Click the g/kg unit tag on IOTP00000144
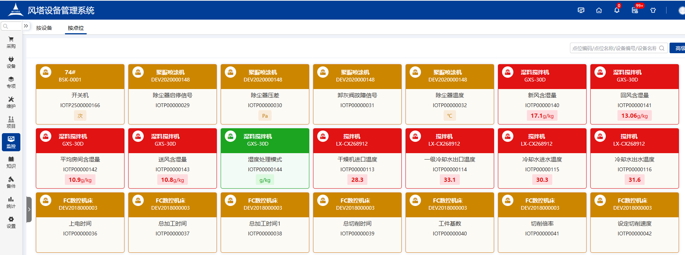685x255 pixels. pos(265,180)
